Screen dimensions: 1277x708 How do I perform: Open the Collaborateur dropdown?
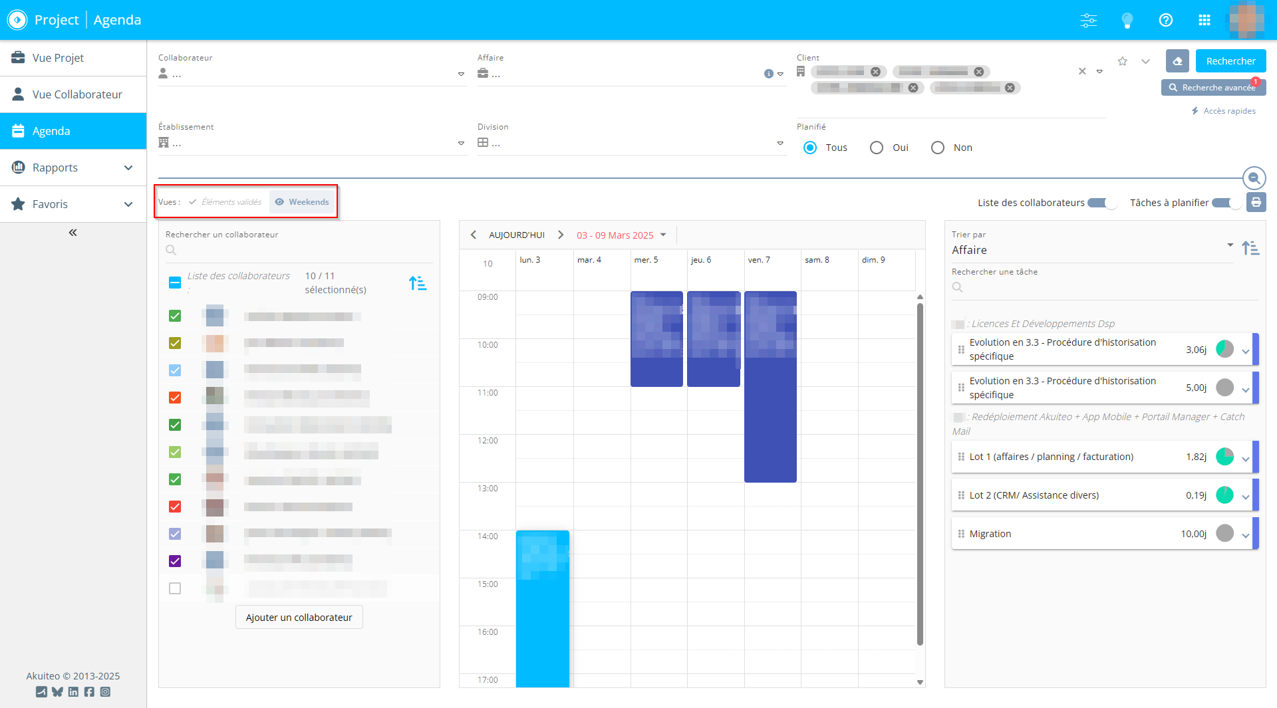[x=461, y=74]
